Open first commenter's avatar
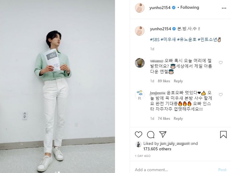This screenshot has height=173, width=231. tap(140, 63)
